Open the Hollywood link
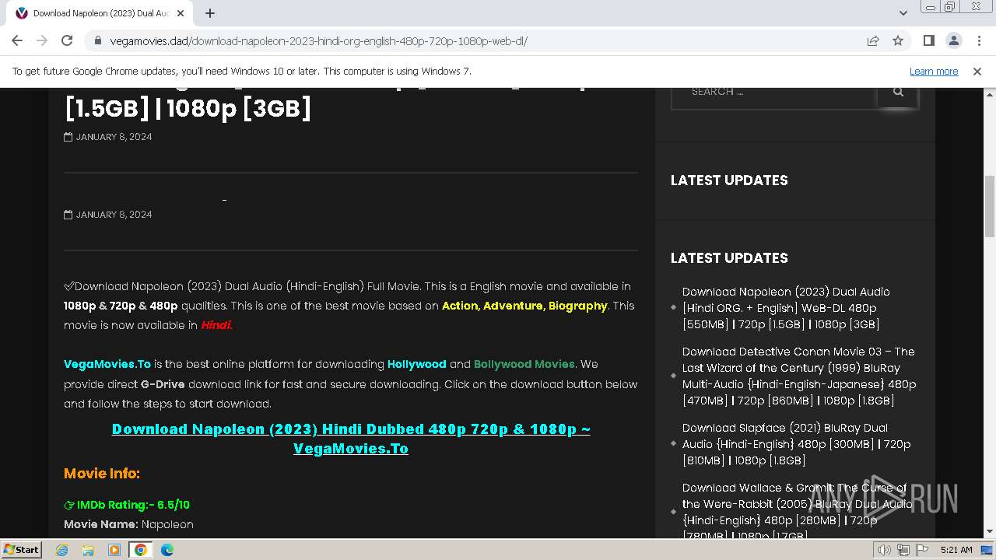Screen dimensions: 996x560 [x=417, y=364]
